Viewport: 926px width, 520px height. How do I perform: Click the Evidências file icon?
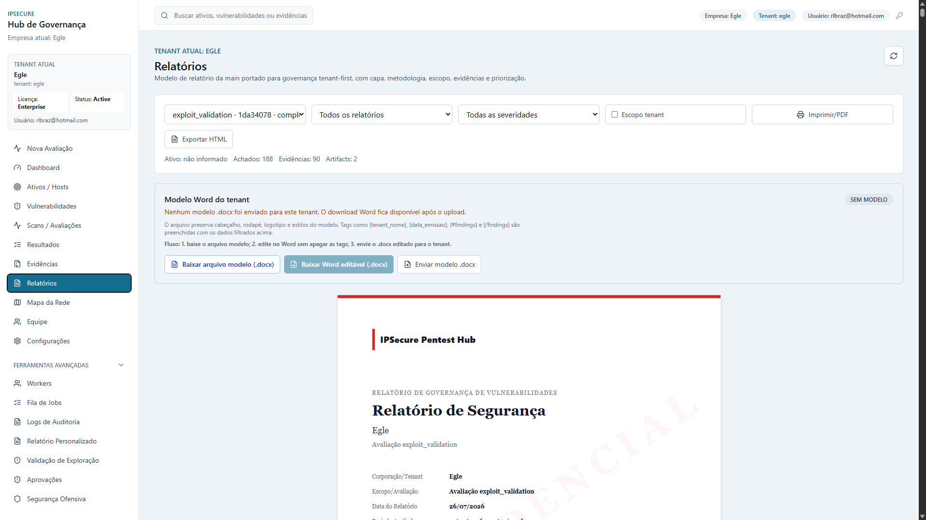[x=17, y=264]
